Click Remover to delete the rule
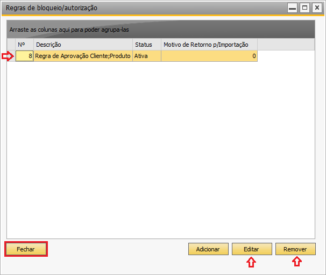Screen dimensions: 326x275 click(x=295, y=249)
